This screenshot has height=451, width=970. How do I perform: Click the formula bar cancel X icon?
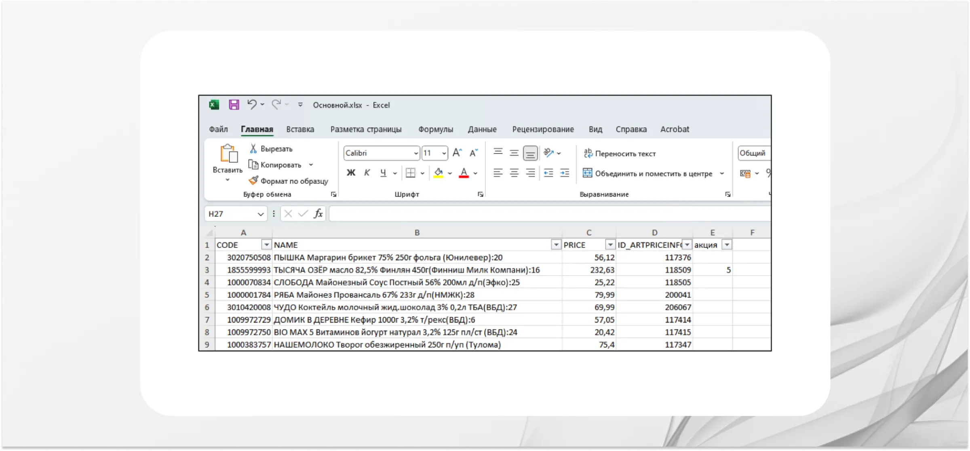click(288, 213)
